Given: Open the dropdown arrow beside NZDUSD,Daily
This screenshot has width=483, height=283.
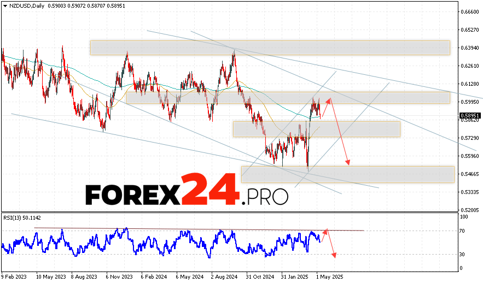Looking at the screenshot, I should 5,4.
